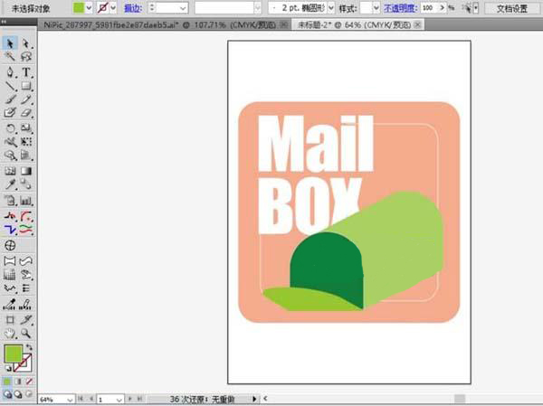This screenshot has width=543, height=406.
Task: Select the black arrow Selection tool
Action: [10, 43]
